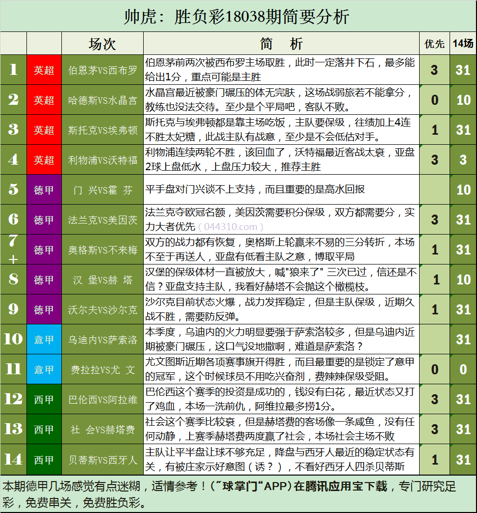The width and height of the screenshot is (477, 513).
Task: Select match cell 门兴VS霍芬
Action: pyautogui.click(x=102, y=190)
